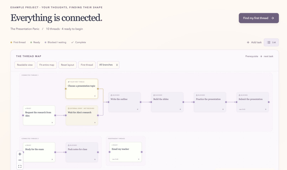
Task: Click the Find my first thread button
Action: coord(259,18)
